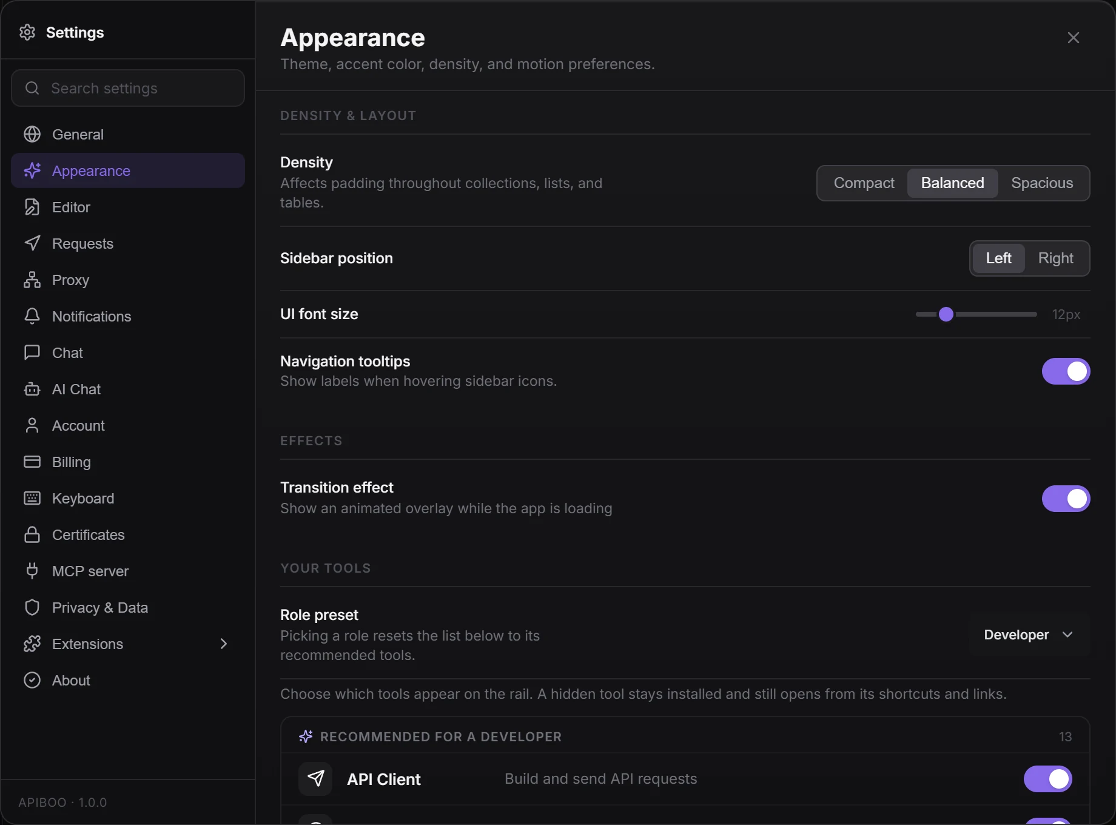1116x825 pixels.
Task: Turn off the Transition effect switch
Action: click(x=1066, y=499)
